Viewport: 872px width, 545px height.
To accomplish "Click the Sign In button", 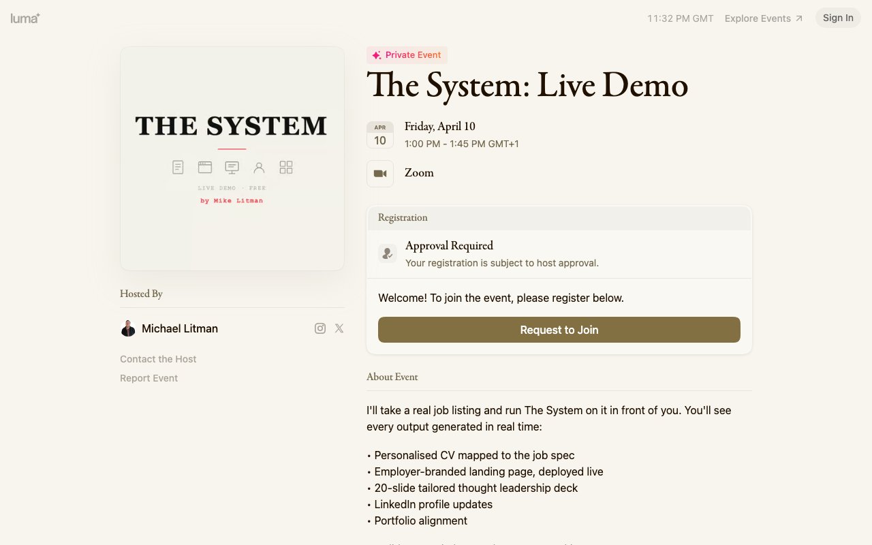I will (838, 17).
